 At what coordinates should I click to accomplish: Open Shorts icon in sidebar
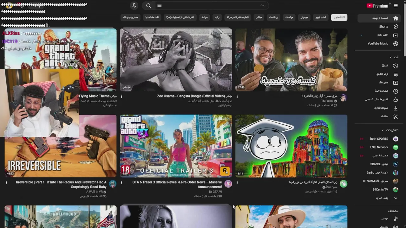tap(396, 27)
